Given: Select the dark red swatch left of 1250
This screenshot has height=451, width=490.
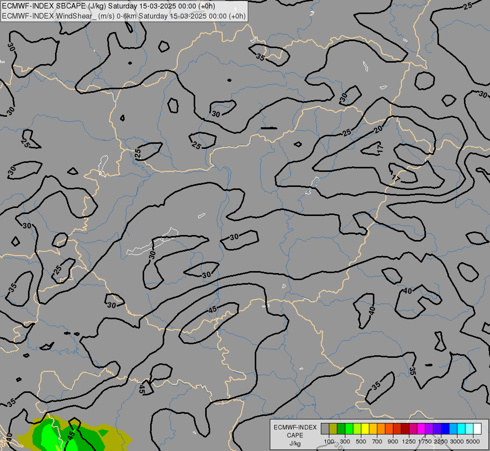Looking at the screenshot, I should 405,429.
